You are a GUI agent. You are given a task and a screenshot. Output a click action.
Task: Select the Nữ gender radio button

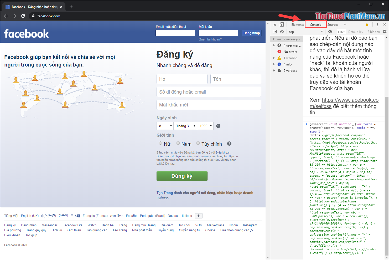(160, 143)
